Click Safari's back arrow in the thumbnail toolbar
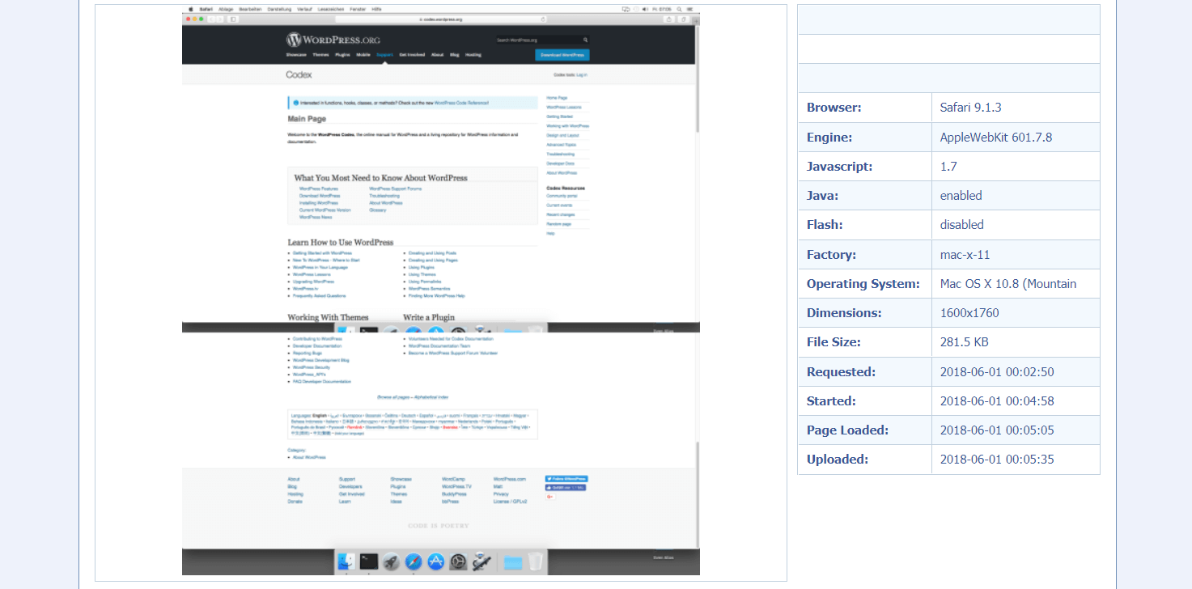This screenshot has height=589, width=1192. tap(211, 19)
